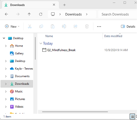Sort by the Name column header
The image size is (137, 120).
coord(49,36)
